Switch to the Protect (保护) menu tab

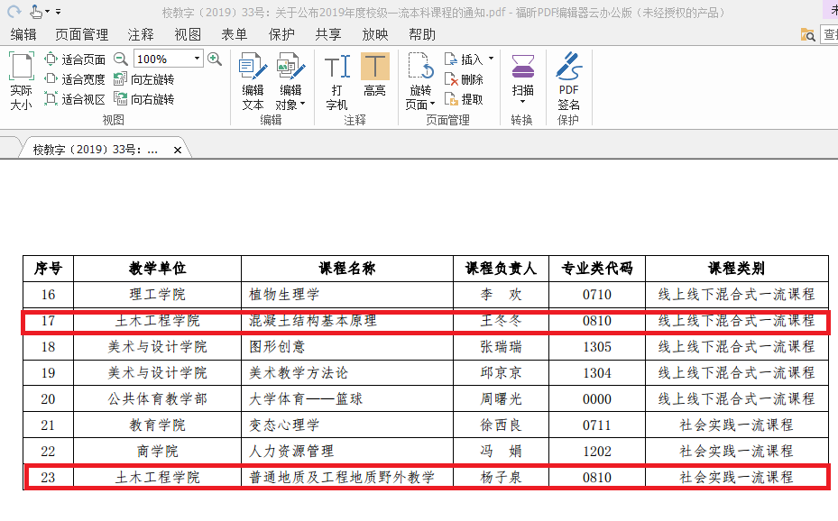pyautogui.click(x=281, y=34)
